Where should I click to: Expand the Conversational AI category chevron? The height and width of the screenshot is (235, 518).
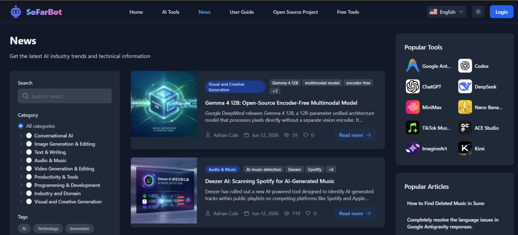21,135
